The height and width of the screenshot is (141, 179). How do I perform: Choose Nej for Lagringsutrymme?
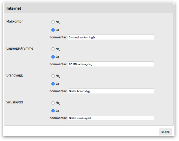(53, 49)
